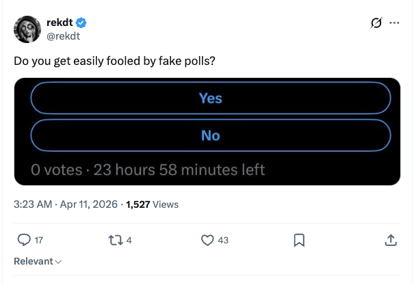Viewport: 414px width, 283px height.
Task: Click the 43 likes count
Action: (x=223, y=240)
